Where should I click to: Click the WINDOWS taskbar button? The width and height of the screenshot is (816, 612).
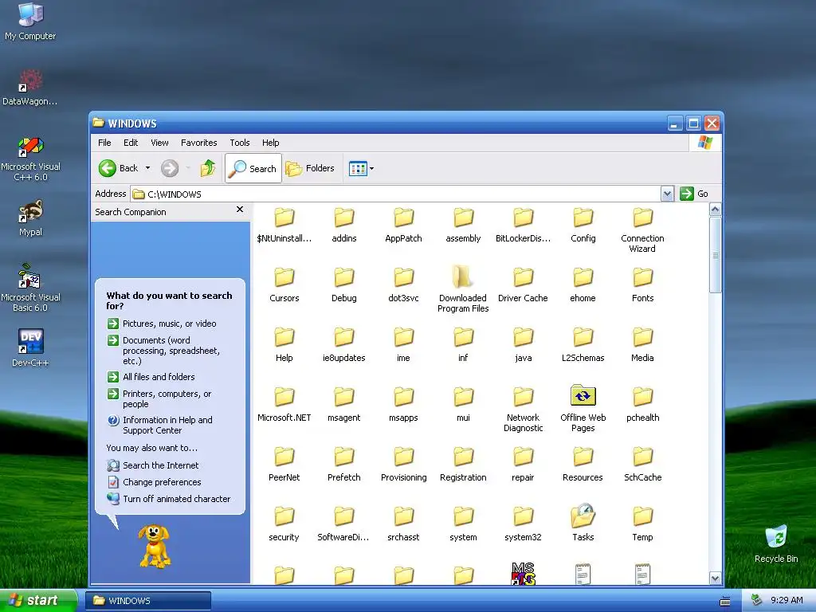148,601
